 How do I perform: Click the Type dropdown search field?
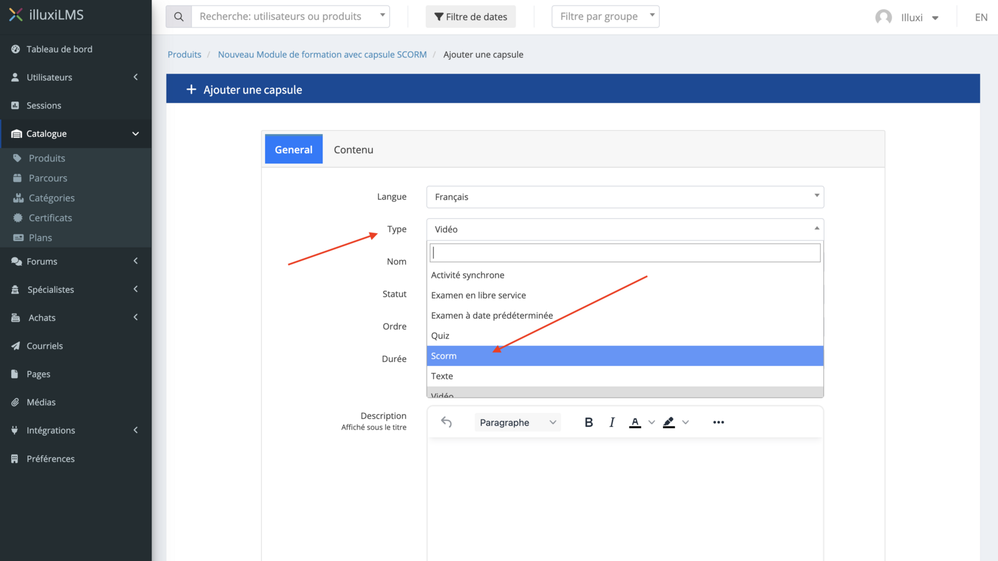pyautogui.click(x=625, y=252)
